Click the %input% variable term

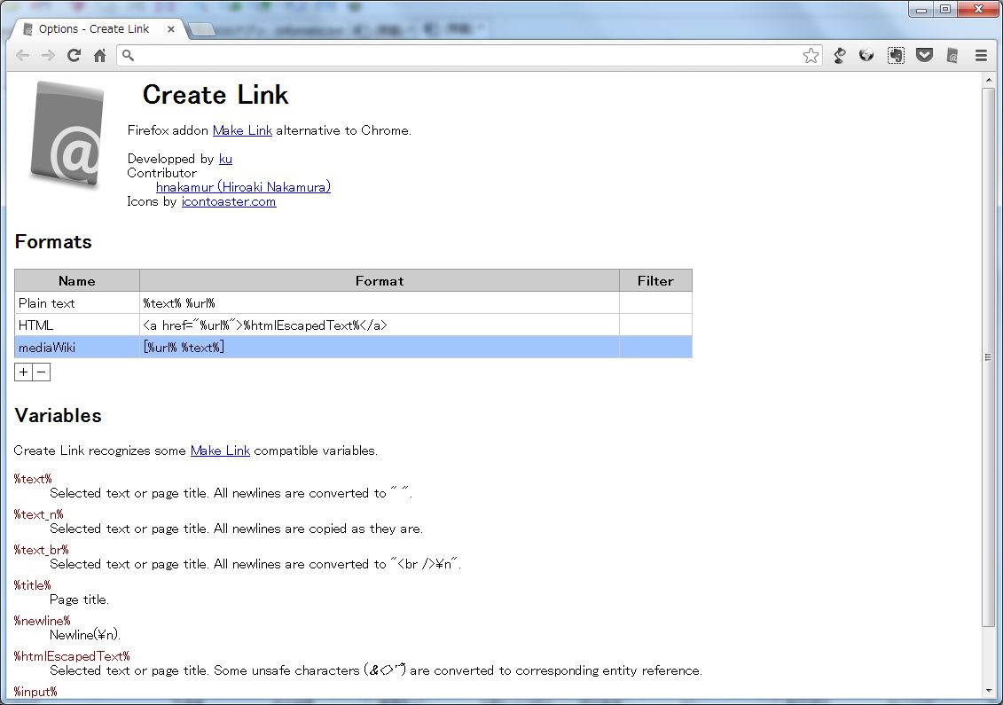pyautogui.click(x=35, y=692)
